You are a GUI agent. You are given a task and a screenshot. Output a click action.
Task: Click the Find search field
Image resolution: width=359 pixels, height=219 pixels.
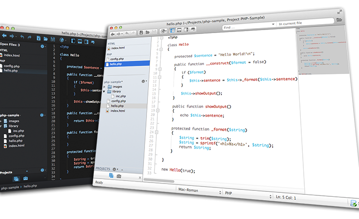coord(247,27)
